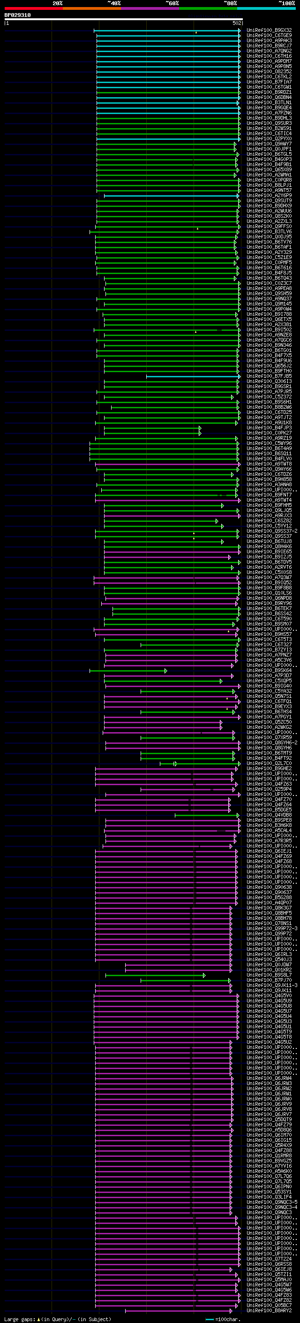Click the purple ~60% identity legend segment
The width and height of the screenshot is (300, 1323).
(x=150, y=8)
